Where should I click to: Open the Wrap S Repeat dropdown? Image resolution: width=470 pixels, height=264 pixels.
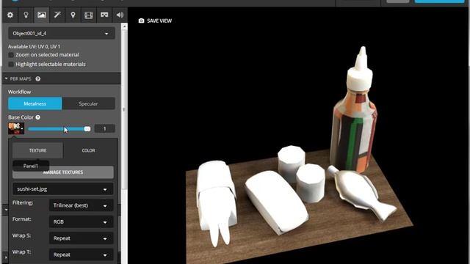click(81, 238)
